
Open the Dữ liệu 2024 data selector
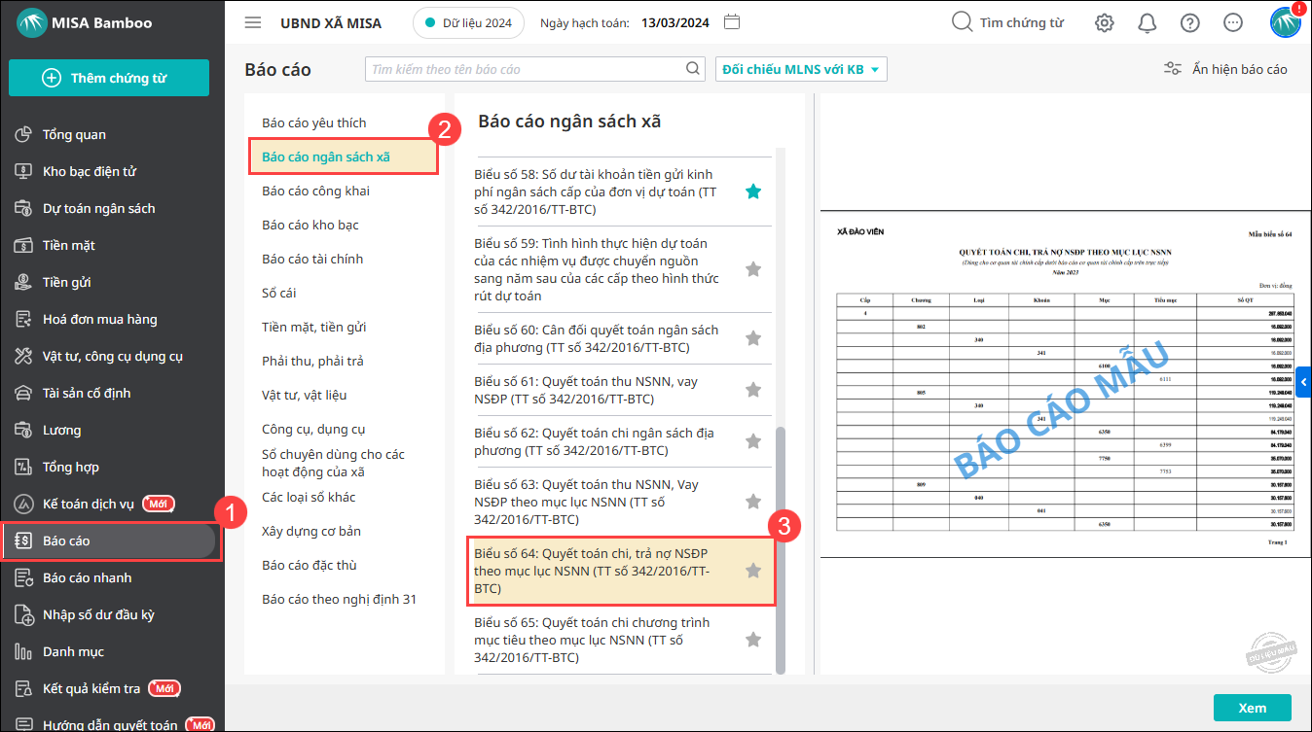(x=468, y=22)
